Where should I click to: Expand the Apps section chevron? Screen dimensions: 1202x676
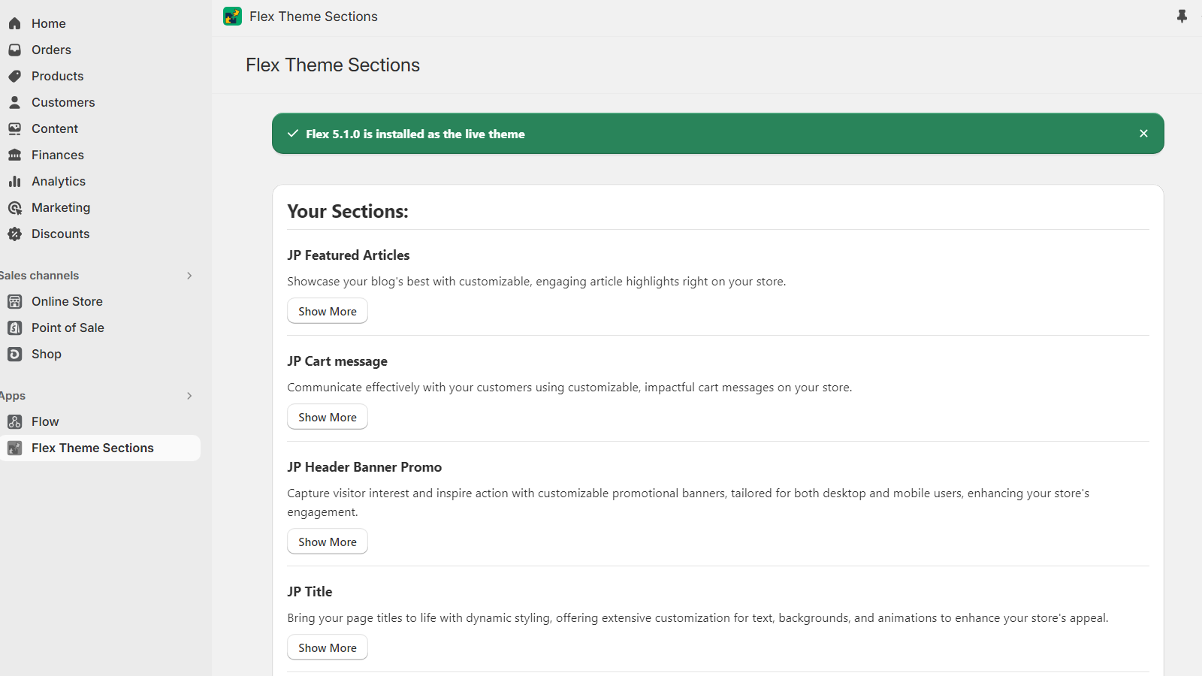click(x=189, y=396)
